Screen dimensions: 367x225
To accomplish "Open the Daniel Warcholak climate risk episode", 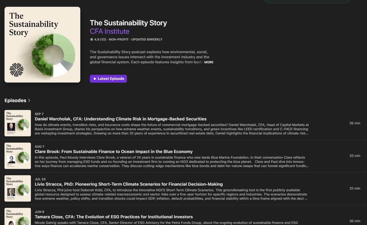I will [x=120, y=119].
